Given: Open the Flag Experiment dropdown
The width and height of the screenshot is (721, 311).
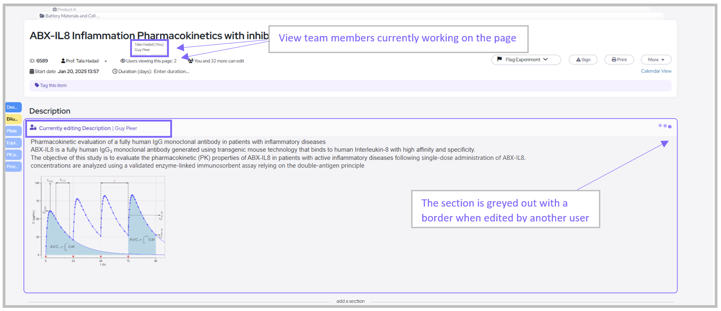Looking at the screenshot, I should click(526, 59).
